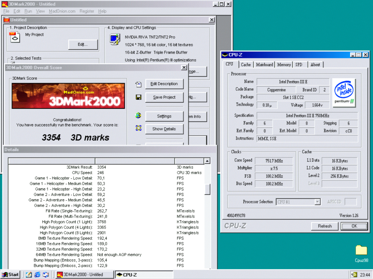
Task: Click the 64MB Texture Rendering Speed row
Action: (107, 255)
